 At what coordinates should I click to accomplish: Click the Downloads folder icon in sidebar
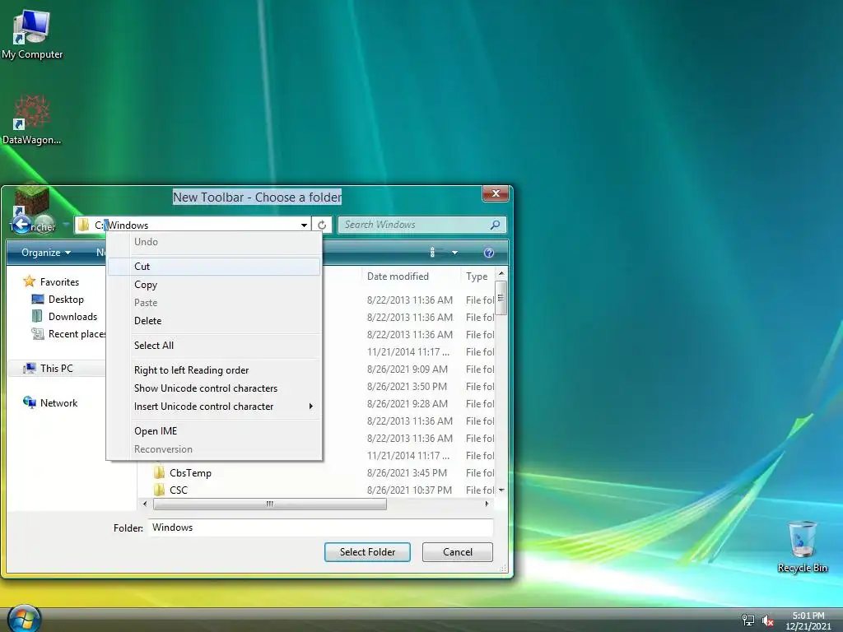(37, 317)
